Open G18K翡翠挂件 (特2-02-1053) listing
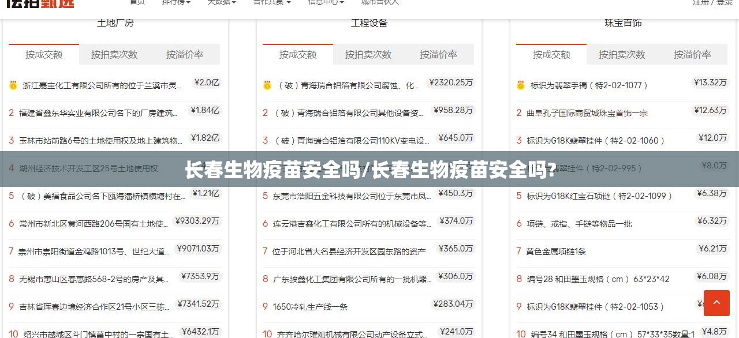The width and height of the screenshot is (739, 338). pos(596,307)
